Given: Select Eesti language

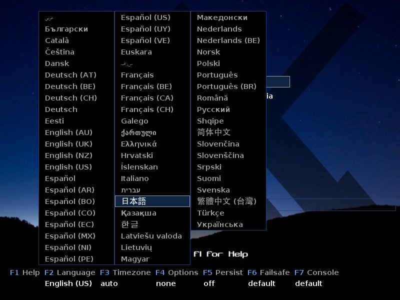Looking at the screenshot, I should 54,121.
